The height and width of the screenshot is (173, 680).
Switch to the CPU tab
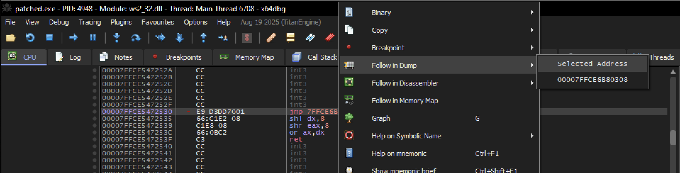tap(24, 57)
